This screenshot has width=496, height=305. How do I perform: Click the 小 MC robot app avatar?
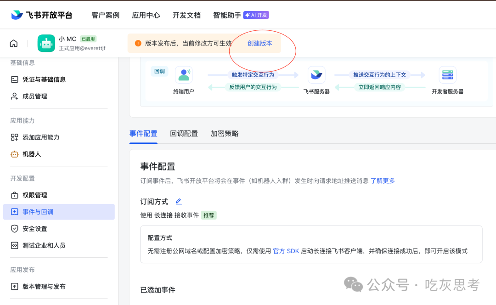pos(46,43)
